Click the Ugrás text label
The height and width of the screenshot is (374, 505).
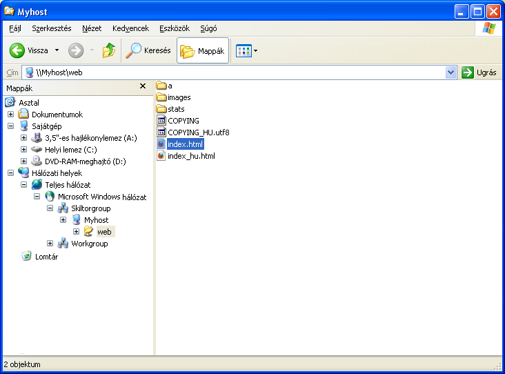[486, 72]
